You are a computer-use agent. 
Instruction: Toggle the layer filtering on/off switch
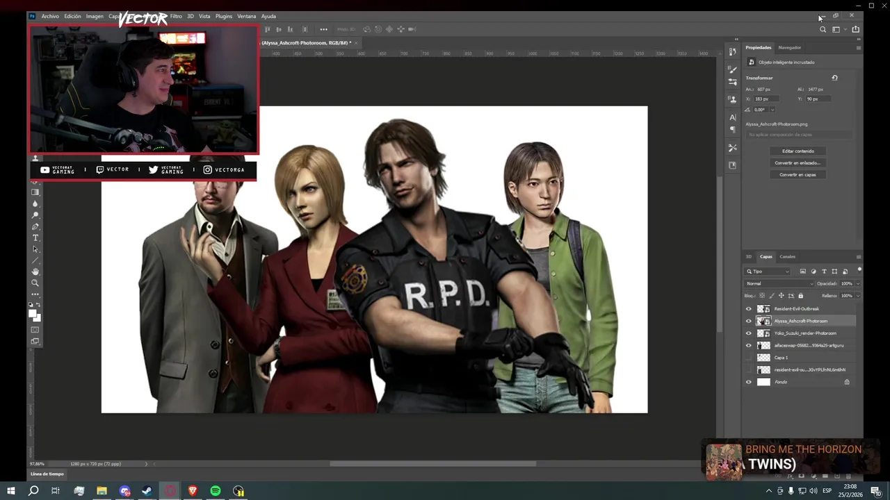(859, 270)
